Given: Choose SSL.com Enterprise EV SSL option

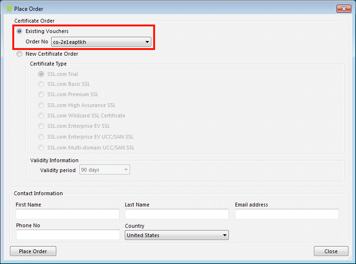Looking at the screenshot, I should (x=42, y=126).
